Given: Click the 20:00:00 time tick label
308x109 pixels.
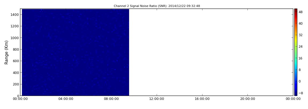Looking at the screenshot, I should [x=247, y=99].
